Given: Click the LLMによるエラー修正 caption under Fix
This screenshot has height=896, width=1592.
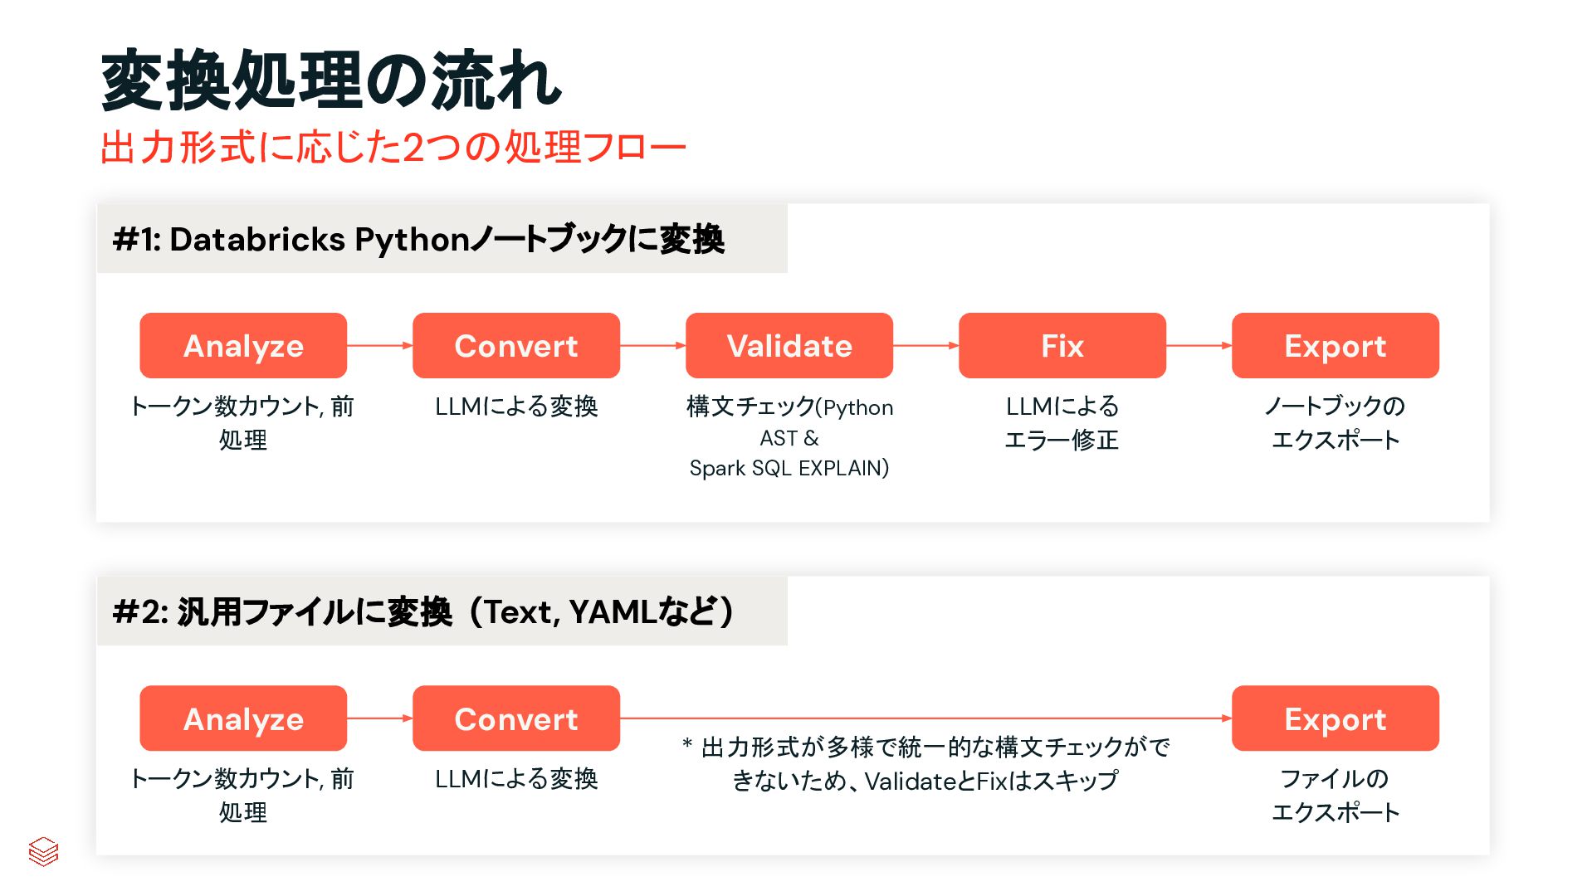Looking at the screenshot, I should 1062,422.
